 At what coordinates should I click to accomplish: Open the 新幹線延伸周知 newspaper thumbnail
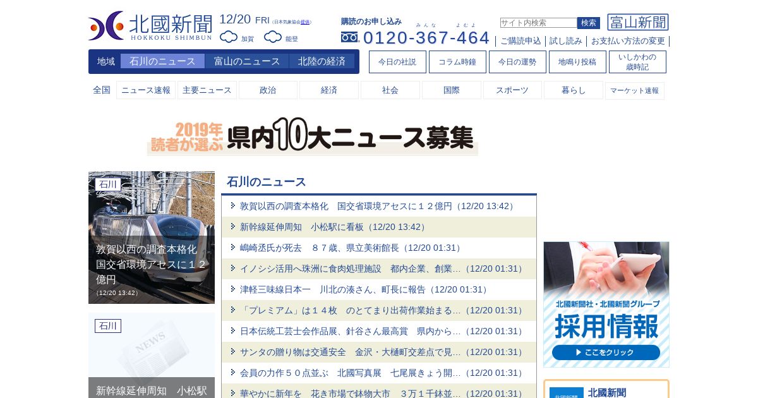click(152, 355)
